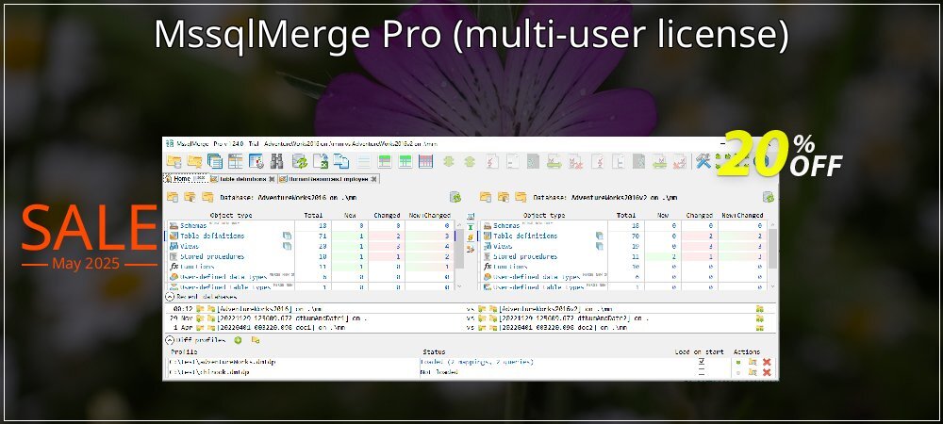Click the red grid table icon in the toolbar
The image size is (943, 424).
(426, 161)
